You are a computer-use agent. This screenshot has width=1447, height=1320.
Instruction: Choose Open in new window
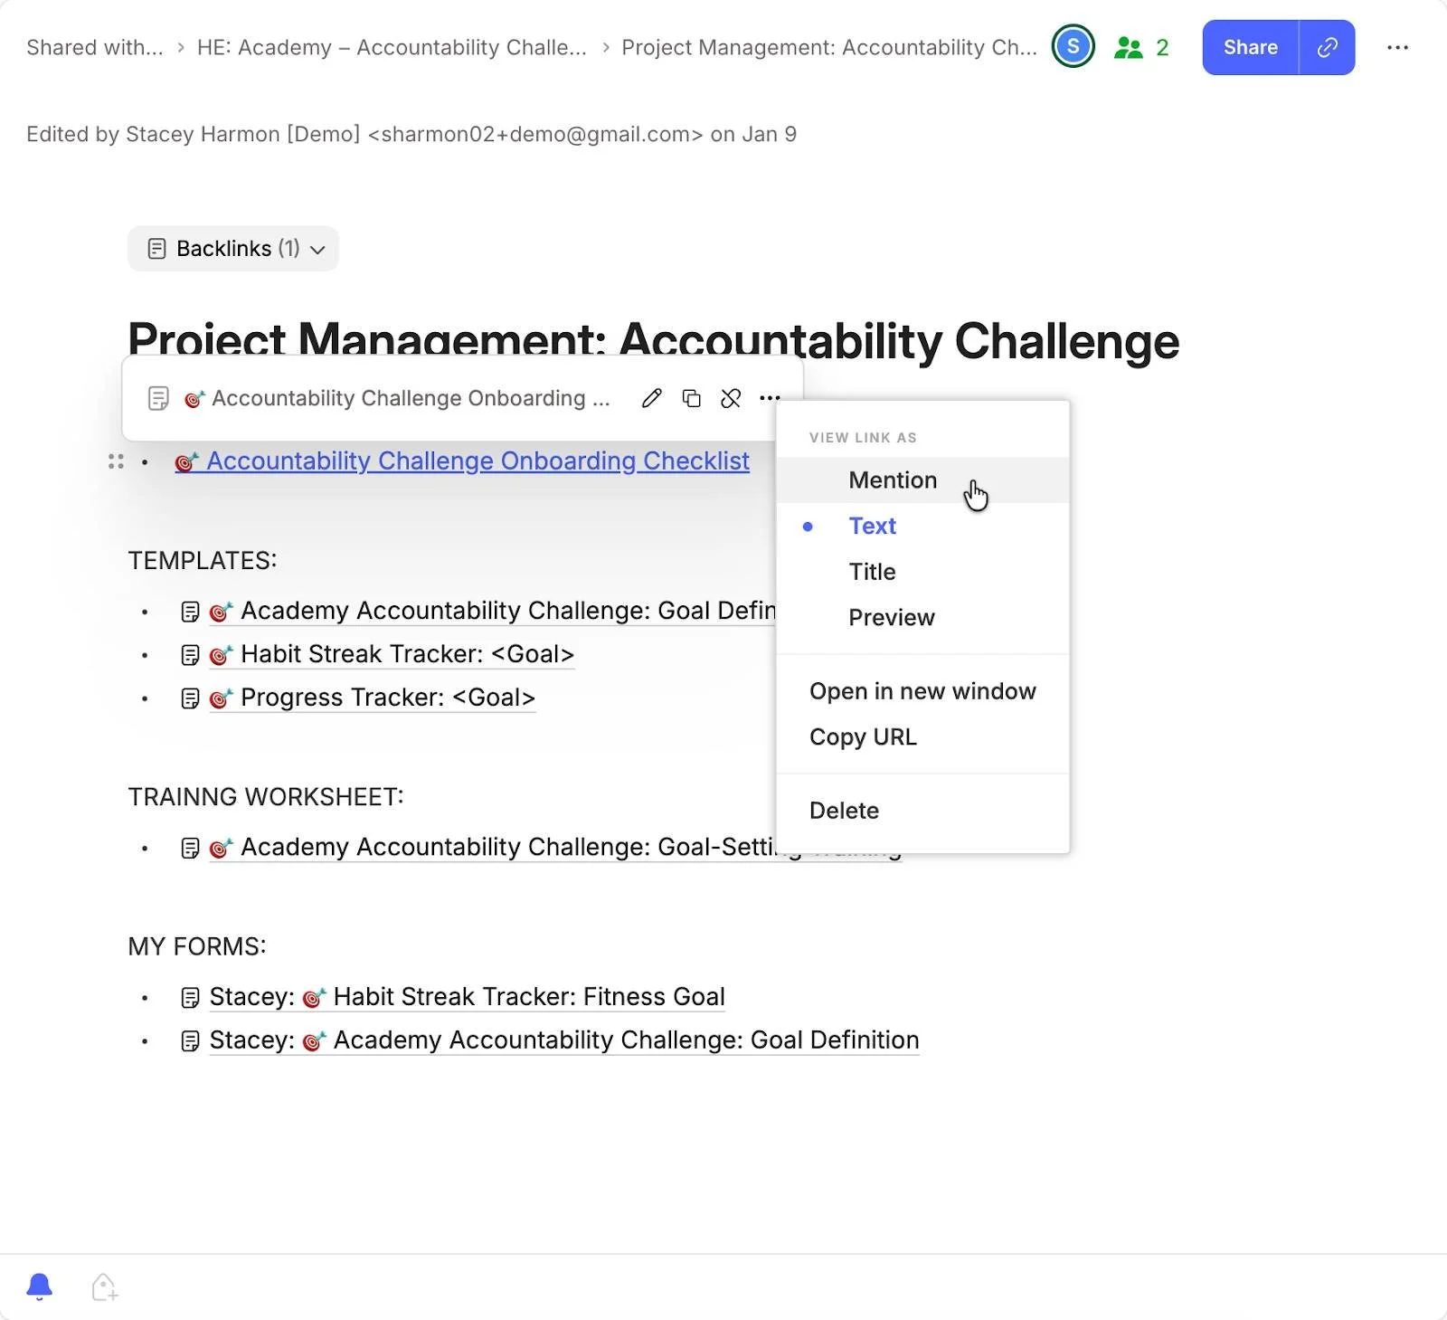[x=922, y=691]
